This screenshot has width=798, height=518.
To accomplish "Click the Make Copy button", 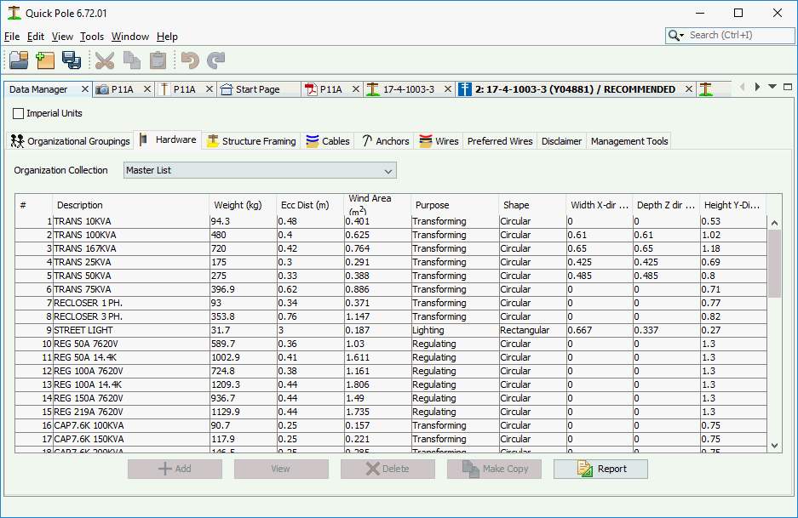I will tap(494, 469).
